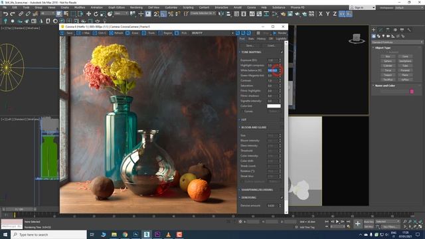This screenshot has width=425, height=239.
Task: Click the pink object color swatch
Action: (412, 92)
